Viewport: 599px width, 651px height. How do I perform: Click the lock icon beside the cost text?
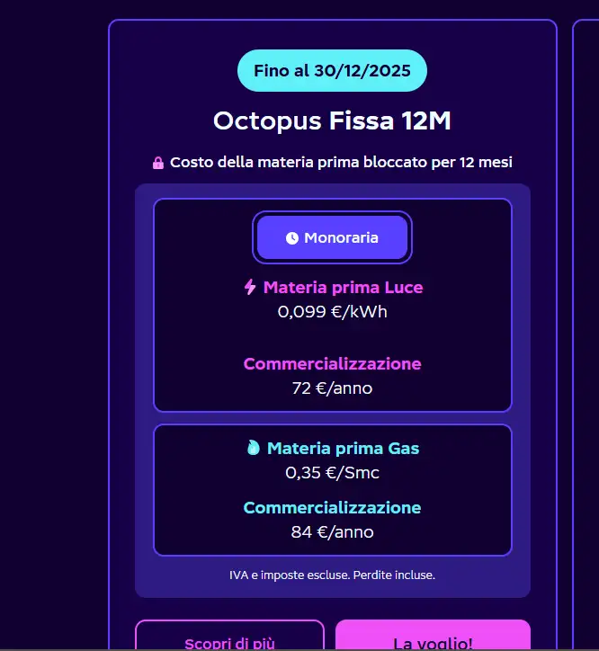tap(158, 163)
